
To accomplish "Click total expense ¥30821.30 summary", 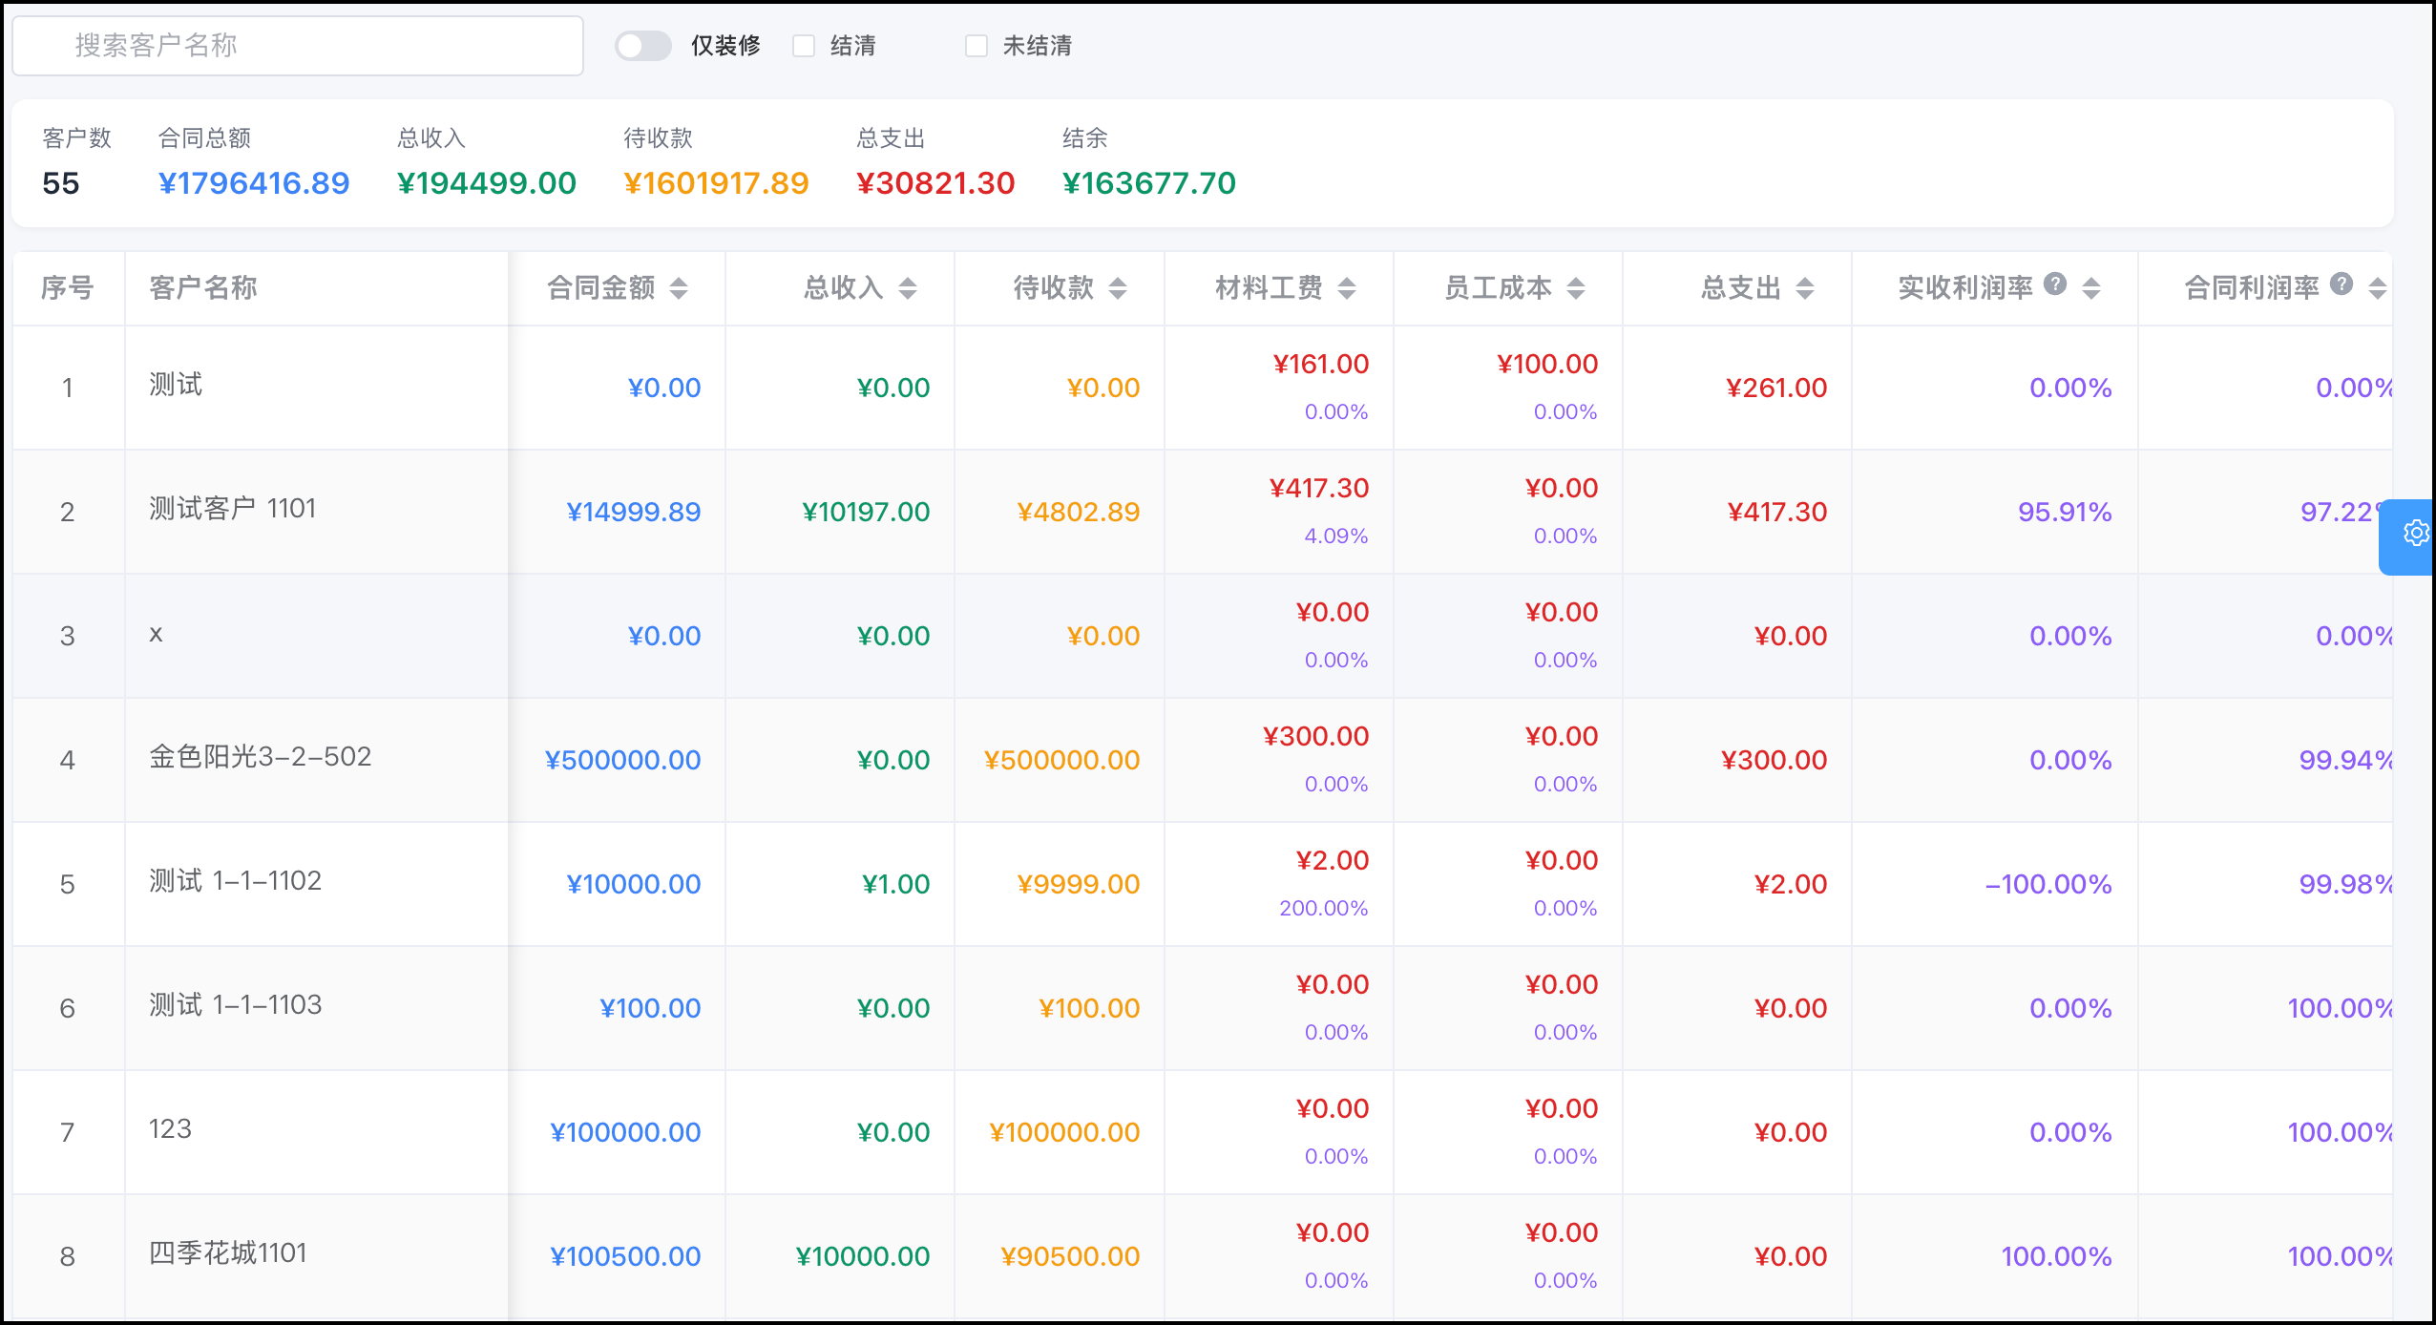I will pyautogui.click(x=935, y=183).
